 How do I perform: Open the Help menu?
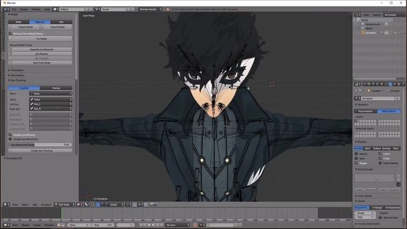click(47, 9)
